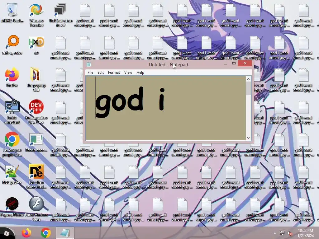Click the Untitled - Notepad title bar

coord(169,65)
